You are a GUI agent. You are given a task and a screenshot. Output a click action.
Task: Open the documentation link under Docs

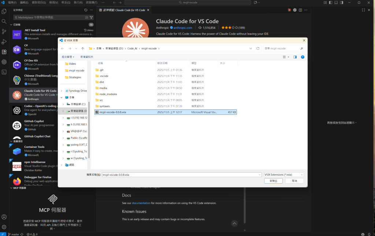click(x=141, y=203)
